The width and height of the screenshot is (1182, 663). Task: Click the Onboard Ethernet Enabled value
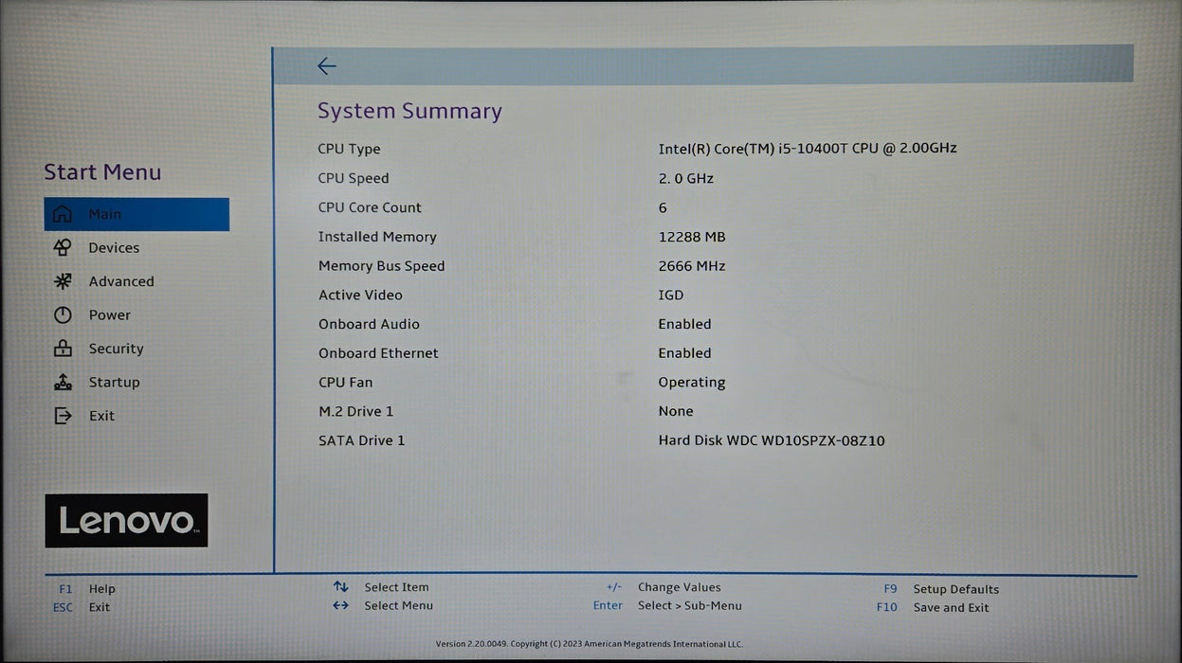point(684,353)
